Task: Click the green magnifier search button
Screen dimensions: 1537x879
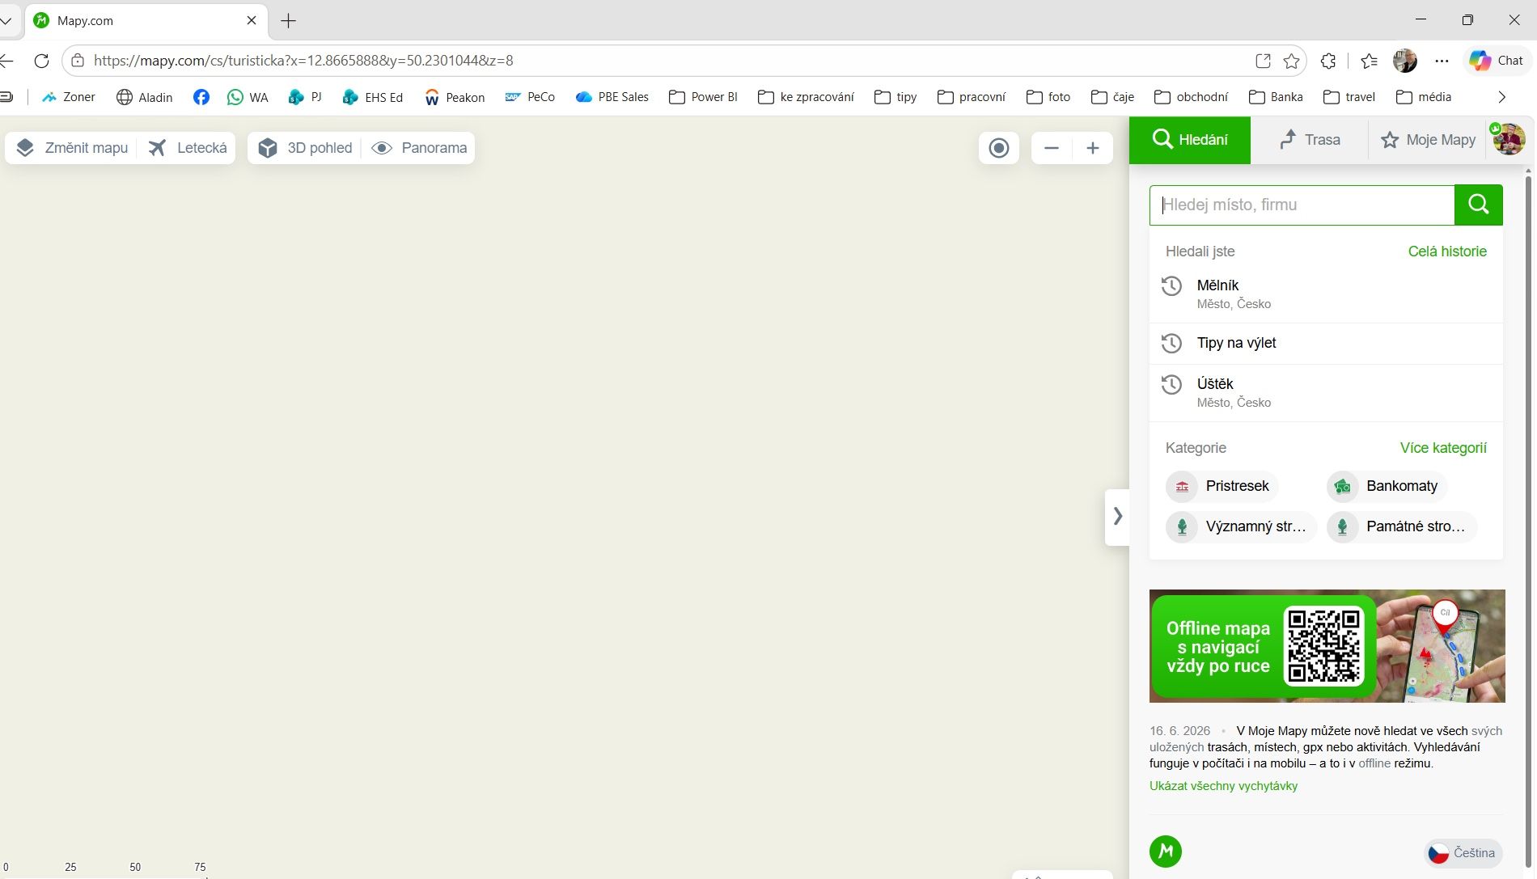Action: click(1479, 205)
